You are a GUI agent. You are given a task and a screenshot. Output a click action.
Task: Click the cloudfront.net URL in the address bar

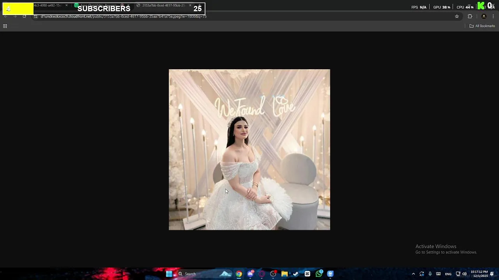coord(124,16)
